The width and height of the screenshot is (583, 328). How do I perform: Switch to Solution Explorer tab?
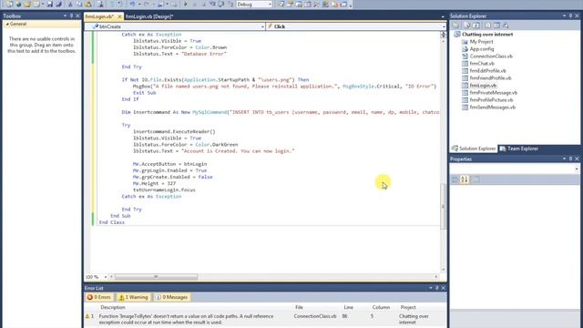point(474,149)
